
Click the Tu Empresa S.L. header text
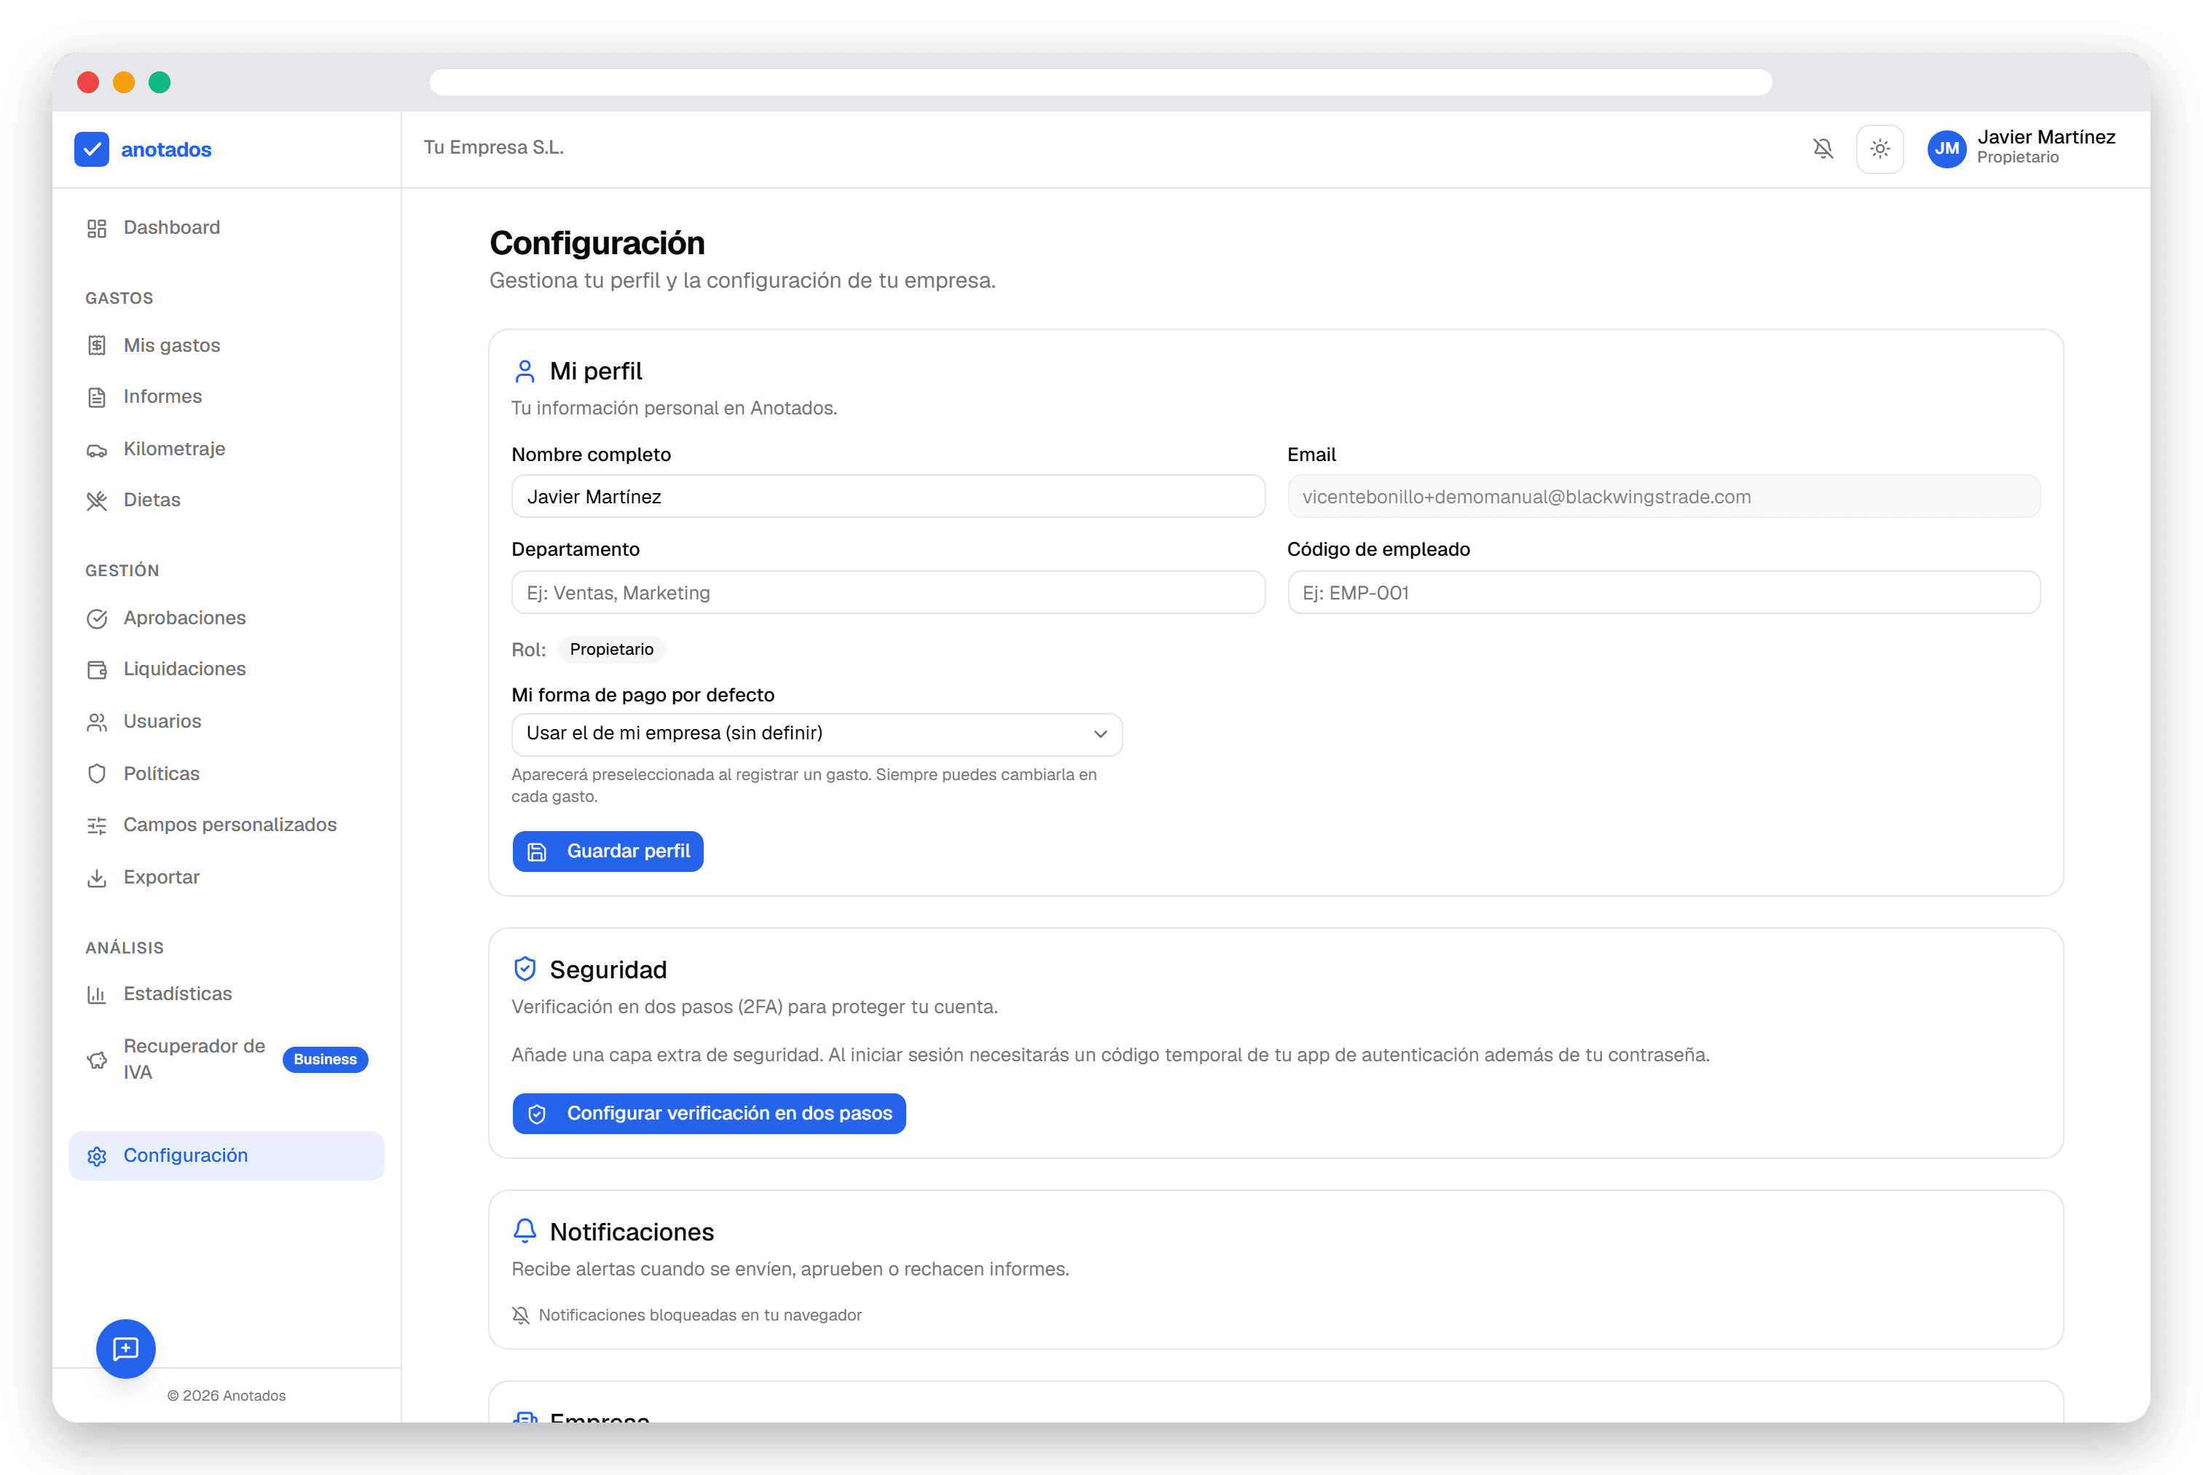tap(494, 148)
